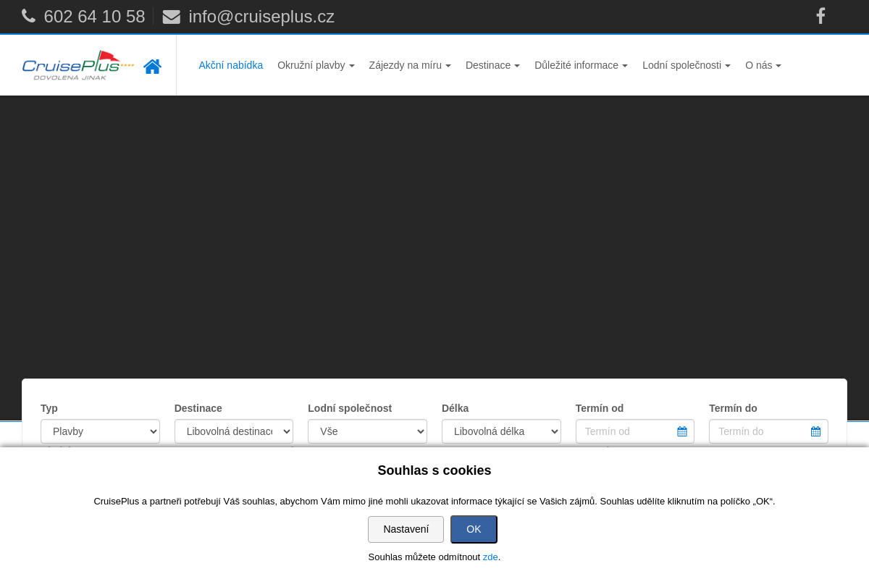The width and height of the screenshot is (869, 579).
Task: Expand the Destinace dropdown
Action: pyautogui.click(x=233, y=431)
